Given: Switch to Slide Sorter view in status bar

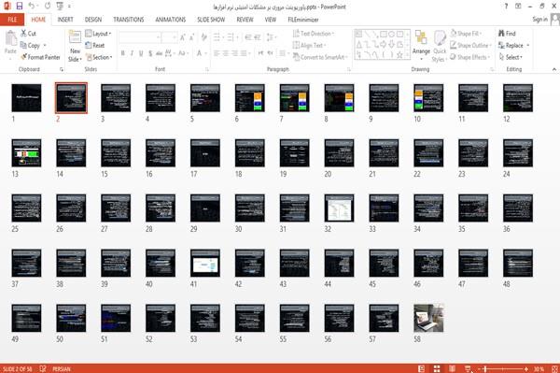Looking at the screenshot, I should (437, 368).
